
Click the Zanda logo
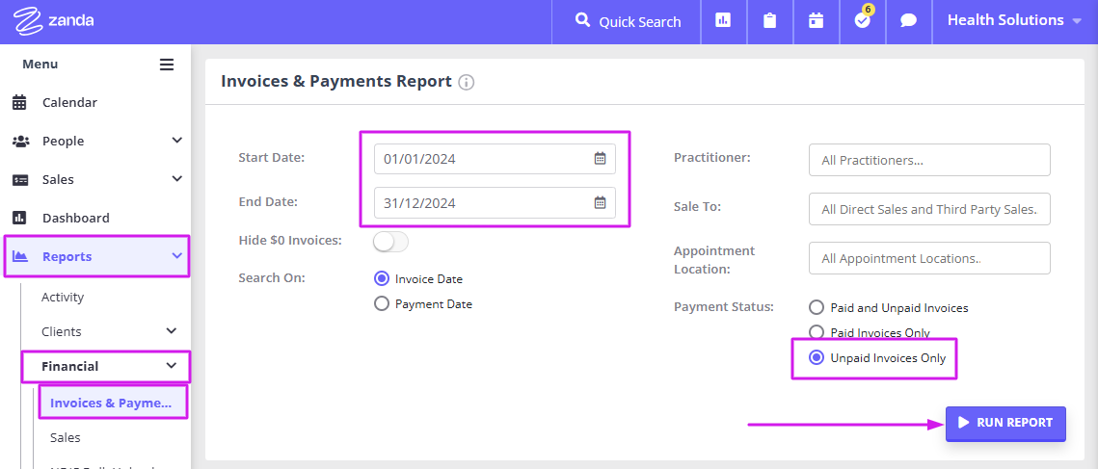[54, 21]
